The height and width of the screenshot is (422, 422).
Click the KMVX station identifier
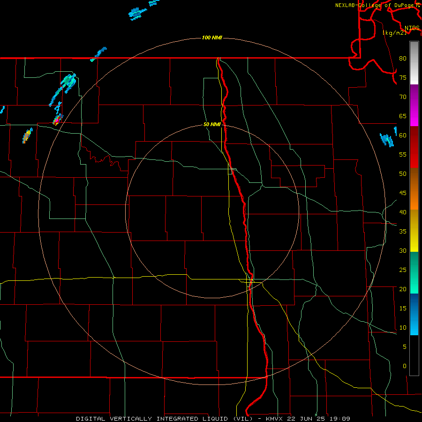[274, 419]
